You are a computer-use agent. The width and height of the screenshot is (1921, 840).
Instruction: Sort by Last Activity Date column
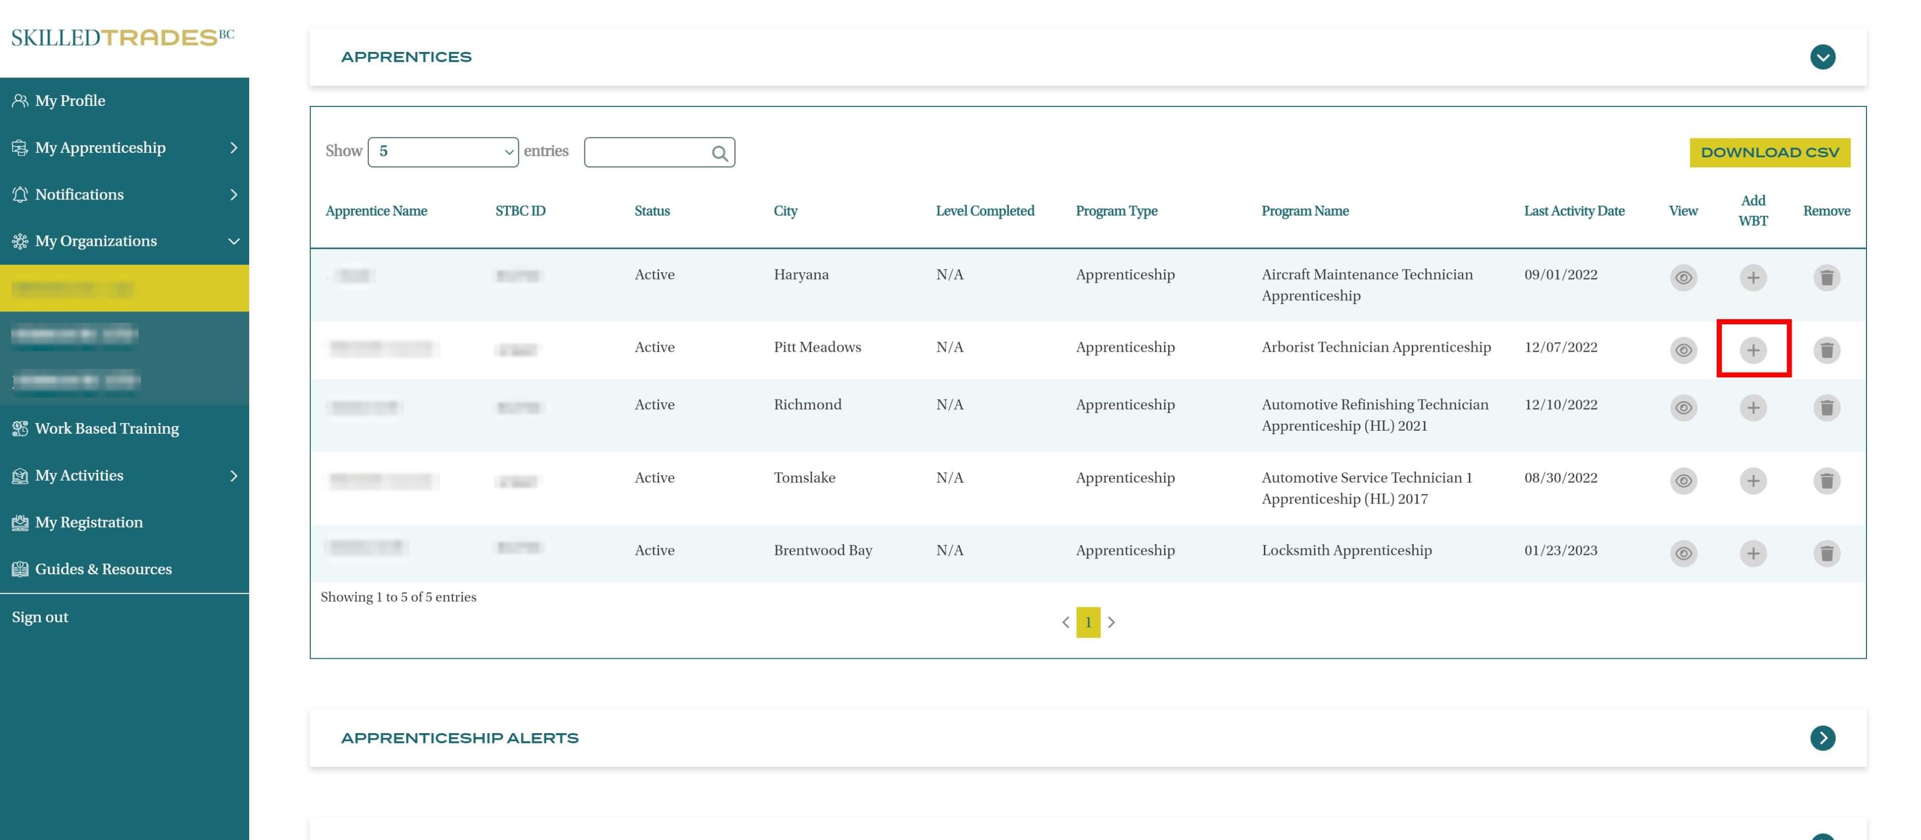pyautogui.click(x=1573, y=211)
